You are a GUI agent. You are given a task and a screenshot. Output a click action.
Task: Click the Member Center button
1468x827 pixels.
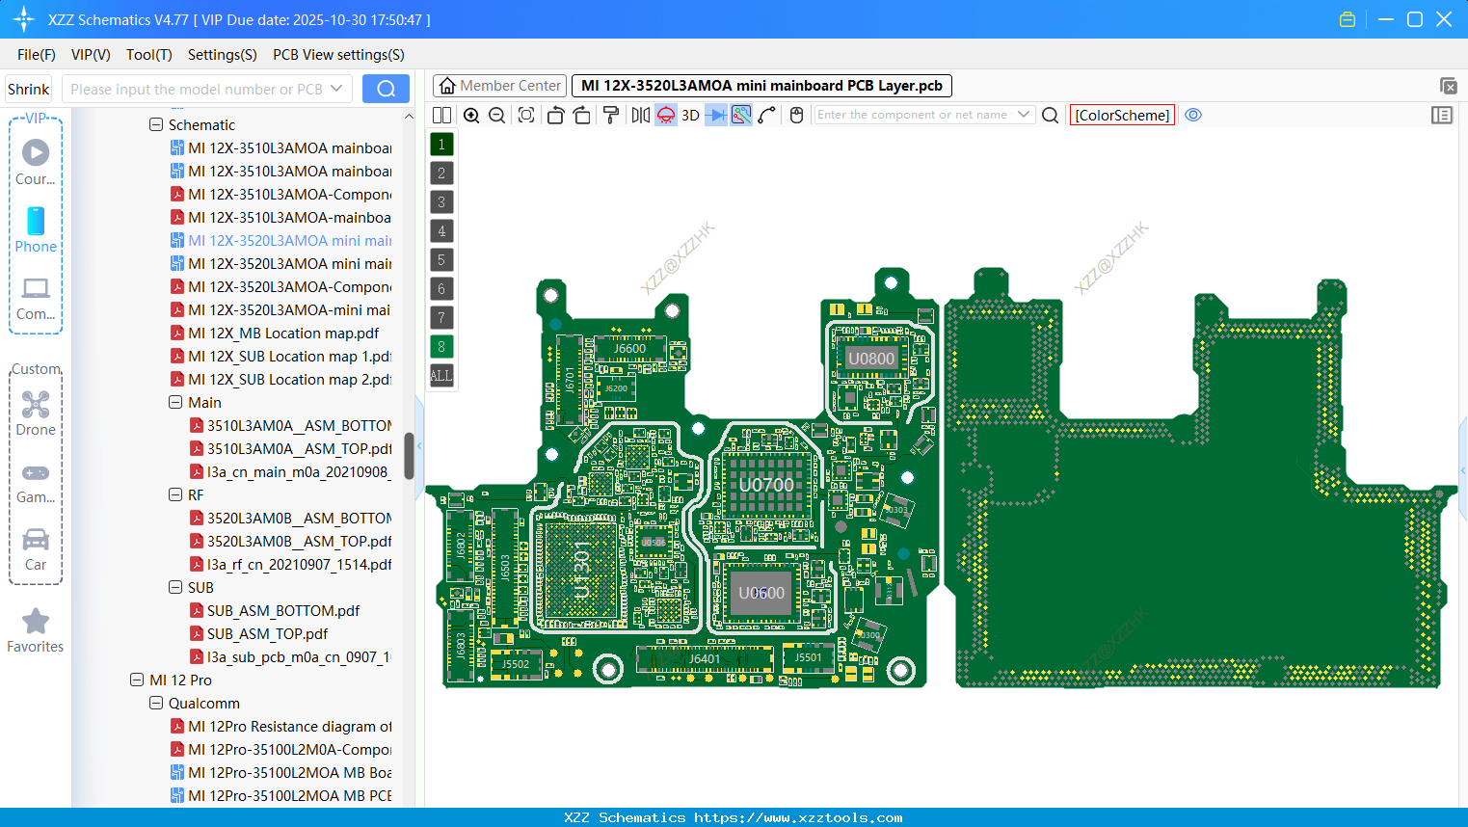point(499,85)
